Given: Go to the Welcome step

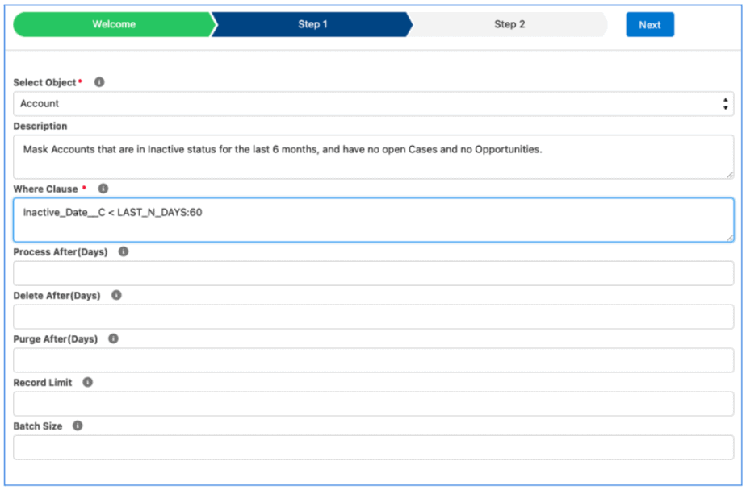Looking at the screenshot, I should [113, 24].
